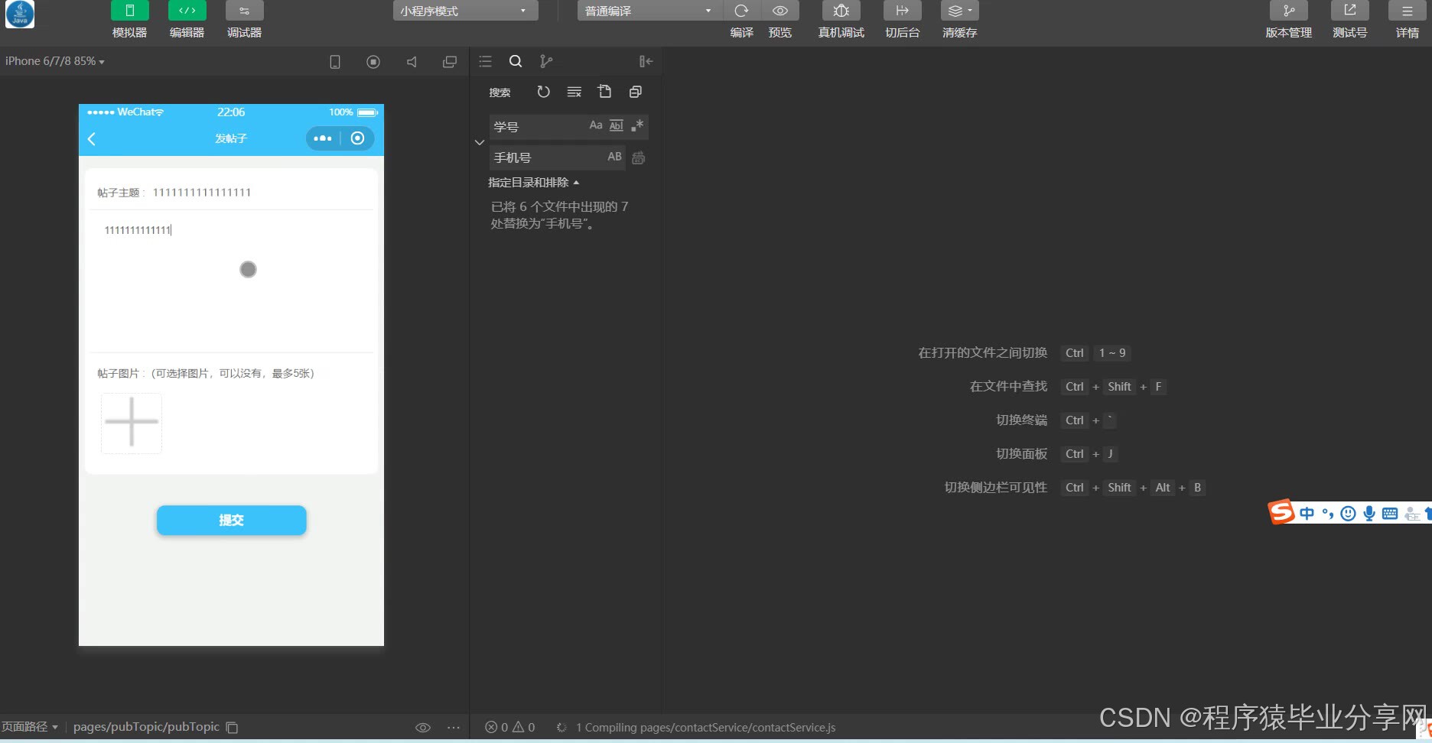Open the source control branch icon
Image resolution: width=1432 pixels, height=743 pixels.
pyautogui.click(x=546, y=61)
